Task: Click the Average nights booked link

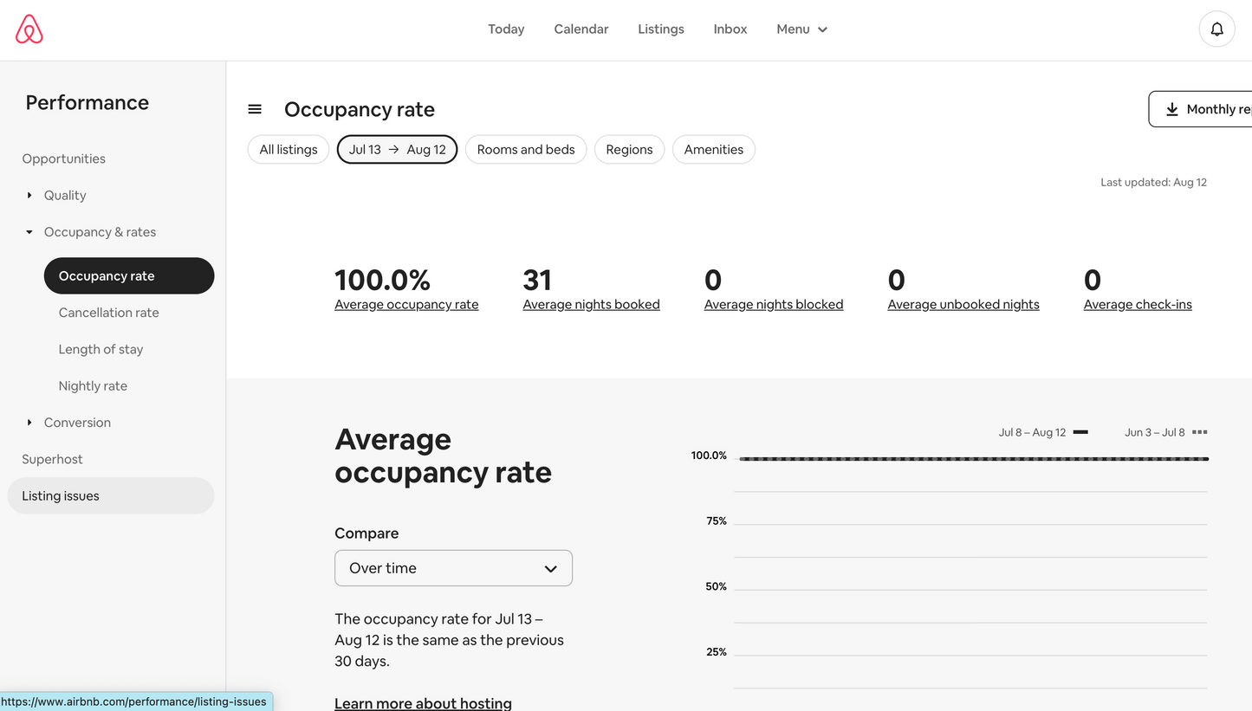Action: 591,304
